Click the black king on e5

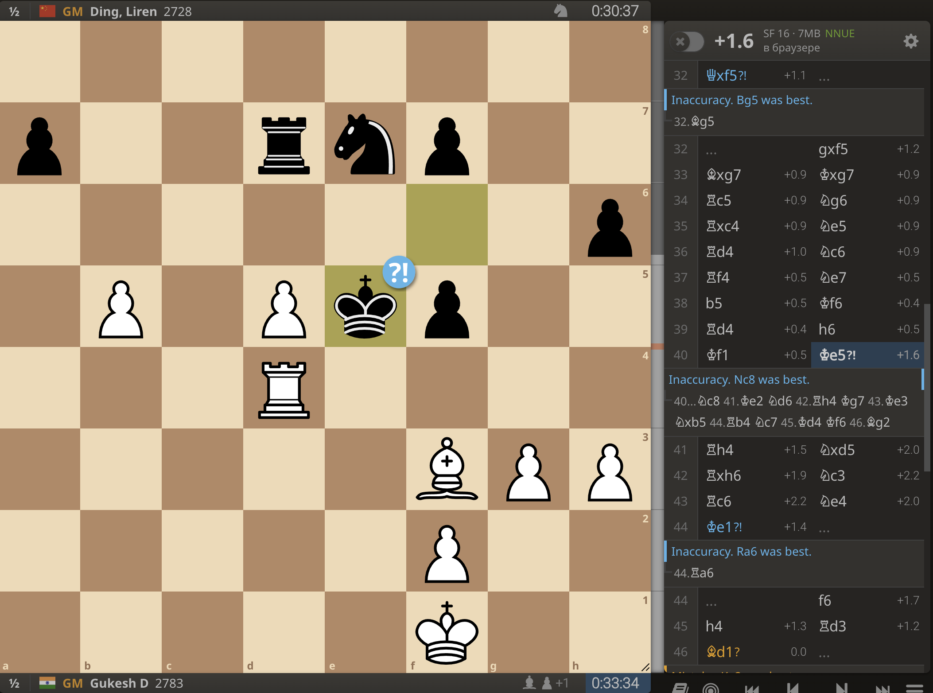point(365,306)
